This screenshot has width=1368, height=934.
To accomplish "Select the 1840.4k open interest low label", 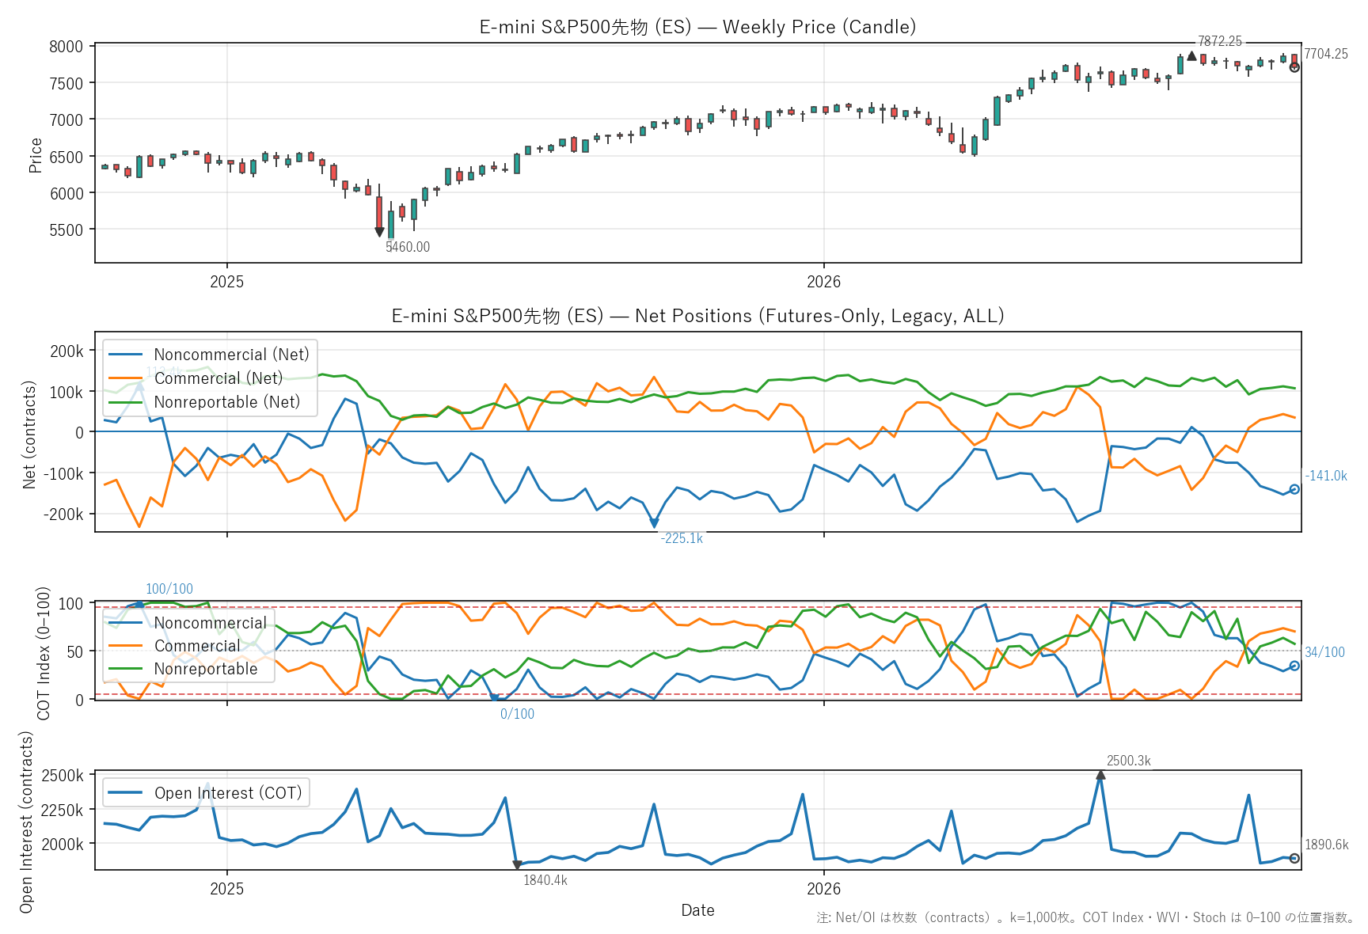I will tap(545, 880).
